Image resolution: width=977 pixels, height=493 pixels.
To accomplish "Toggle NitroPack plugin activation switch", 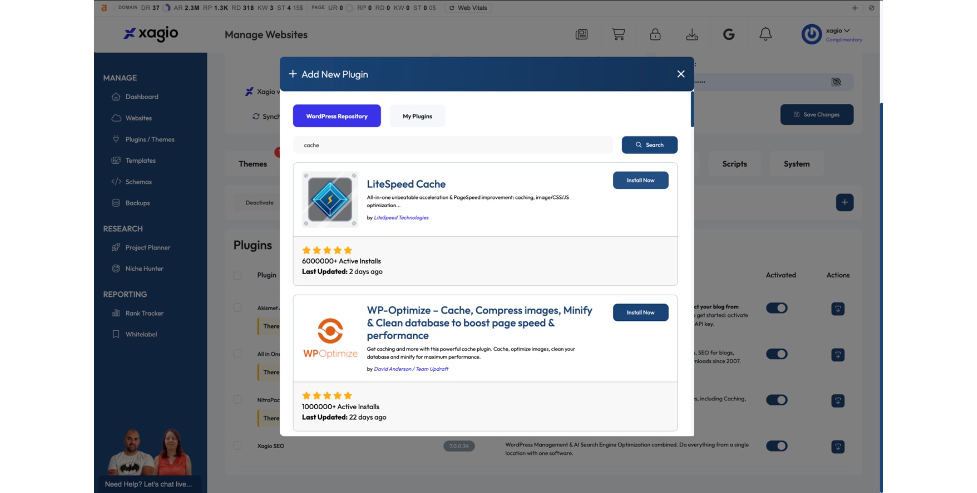I will pyautogui.click(x=777, y=400).
